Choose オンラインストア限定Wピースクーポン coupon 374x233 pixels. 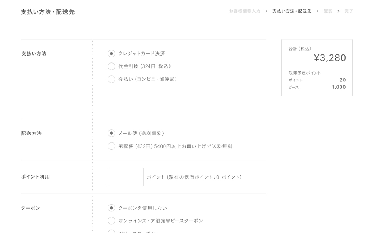(111, 221)
